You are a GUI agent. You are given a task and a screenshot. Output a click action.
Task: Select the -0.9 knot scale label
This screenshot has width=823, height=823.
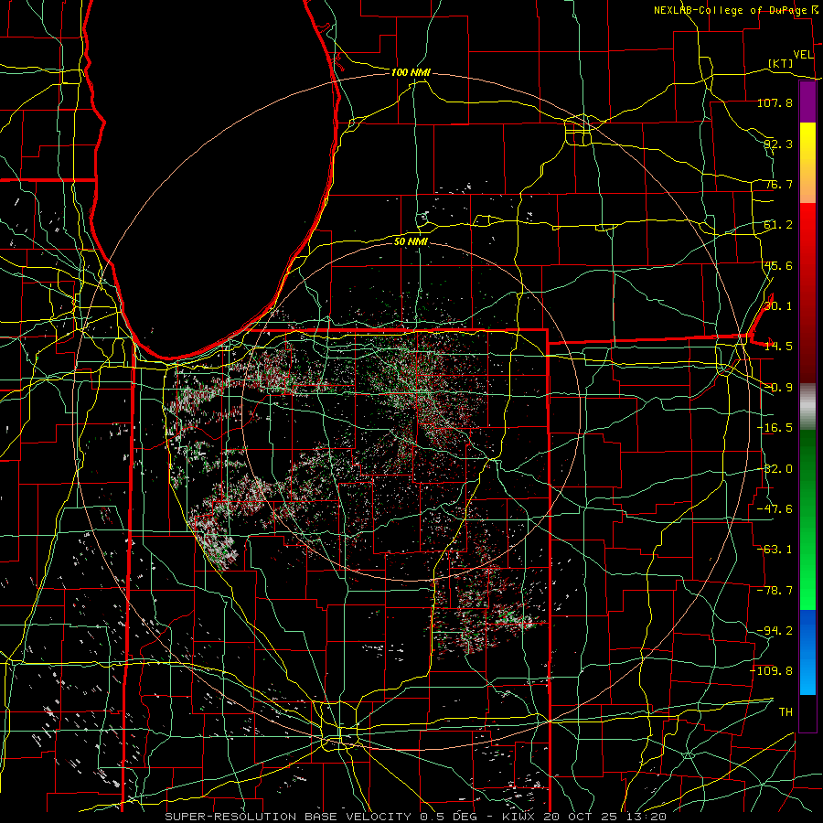pyautogui.click(x=778, y=388)
